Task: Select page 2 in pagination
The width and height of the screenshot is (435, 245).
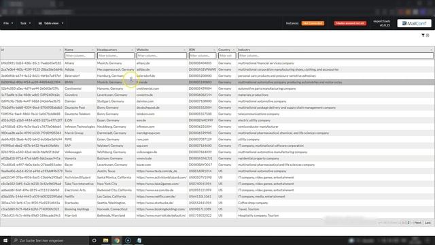Action: (408, 223)
